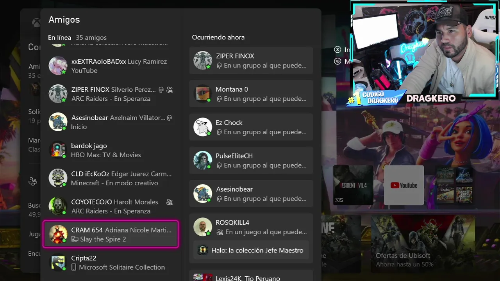Click 35 amigos count text
Image resolution: width=500 pixels, height=281 pixels.
pyautogui.click(x=91, y=37)
